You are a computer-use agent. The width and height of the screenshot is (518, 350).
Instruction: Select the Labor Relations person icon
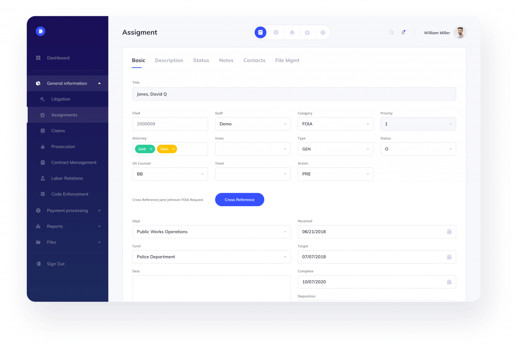tap(42, 178)
